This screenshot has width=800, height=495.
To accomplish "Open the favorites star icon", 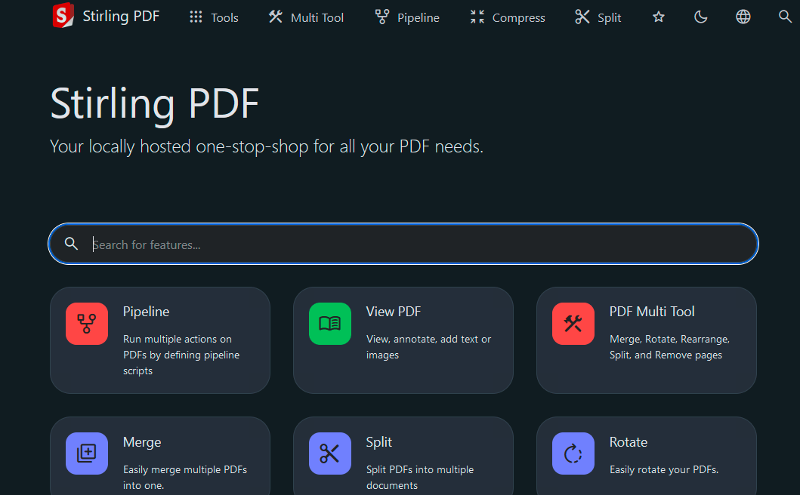I will click(659, 17).
